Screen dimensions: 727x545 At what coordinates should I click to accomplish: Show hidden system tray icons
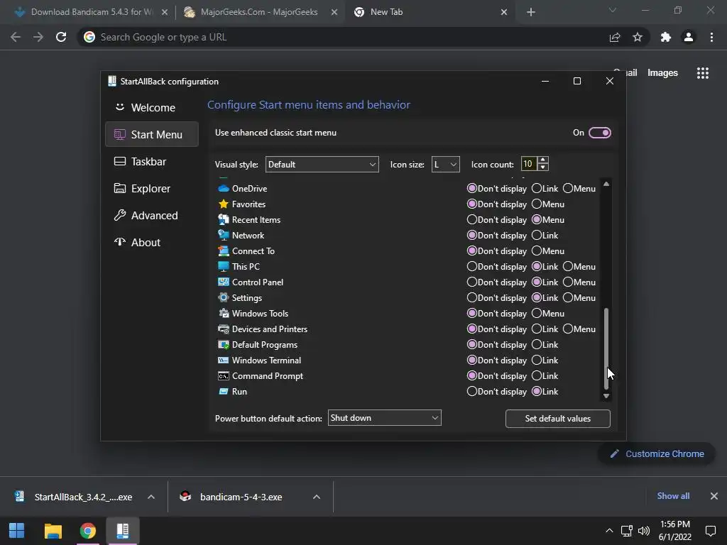coord(609,531)
